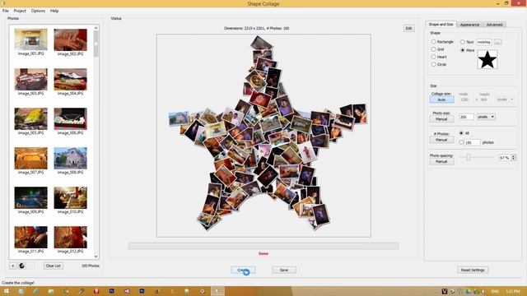The height and width of the screenshot is (296, 527).
Task: Select thumbnail Image_007.JPG
Action: pyautogui.click(x=30, y=160)
